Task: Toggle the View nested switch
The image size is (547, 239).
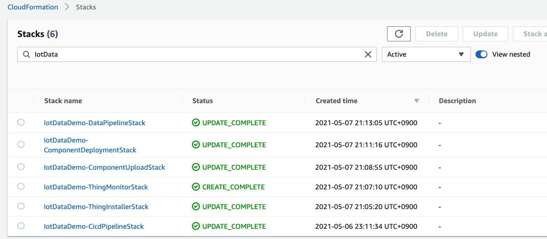Action: (481, 54)
